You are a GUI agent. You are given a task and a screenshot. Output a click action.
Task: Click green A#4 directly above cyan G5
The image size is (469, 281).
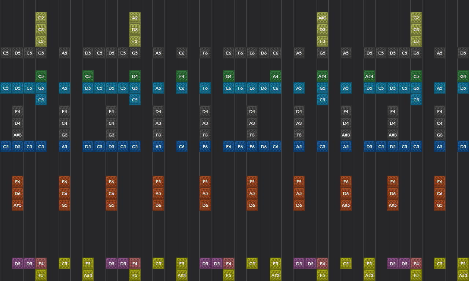pos(322,76)
